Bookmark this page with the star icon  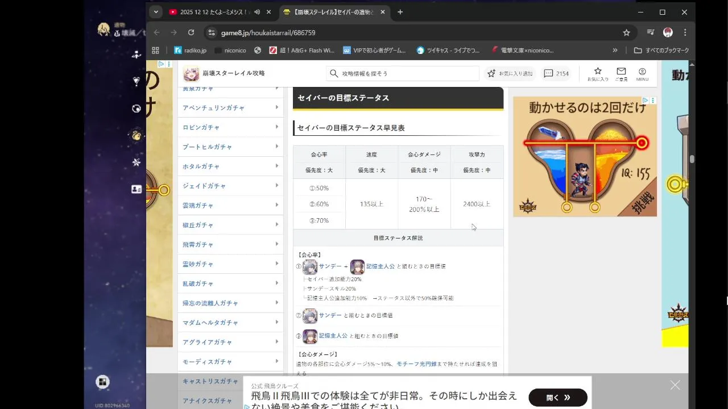pos(626,32)
